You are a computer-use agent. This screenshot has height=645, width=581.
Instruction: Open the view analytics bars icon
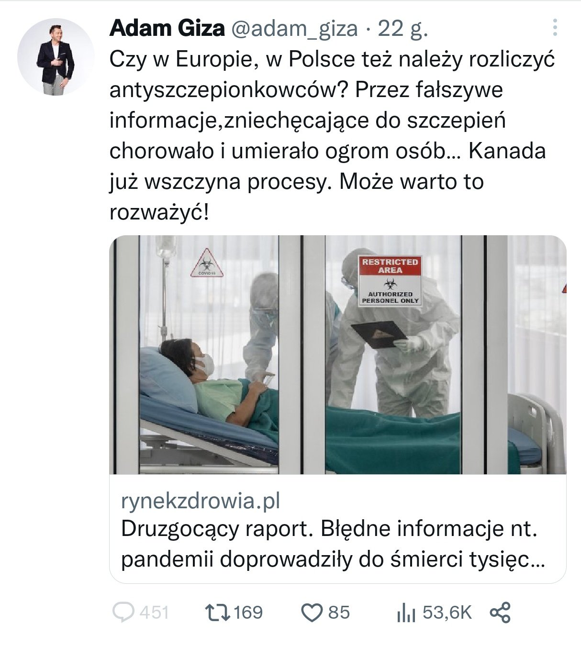(407, 613)
